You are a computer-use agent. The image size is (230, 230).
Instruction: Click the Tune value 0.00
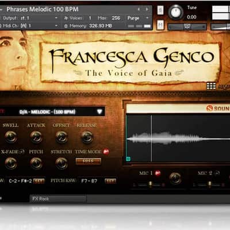tap(191, 17)
